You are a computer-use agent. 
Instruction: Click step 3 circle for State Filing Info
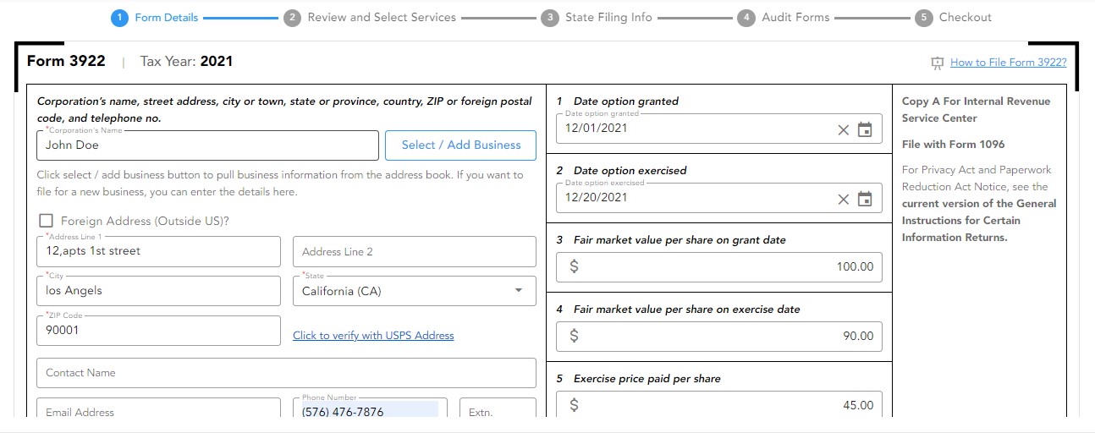point(550,18)
